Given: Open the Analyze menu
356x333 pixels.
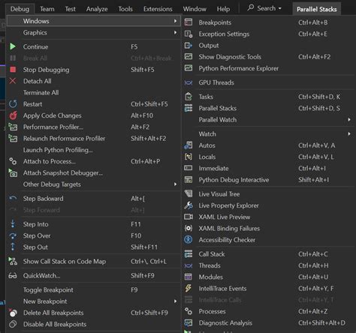Looking at the screenshot, I should pos(97,9).
